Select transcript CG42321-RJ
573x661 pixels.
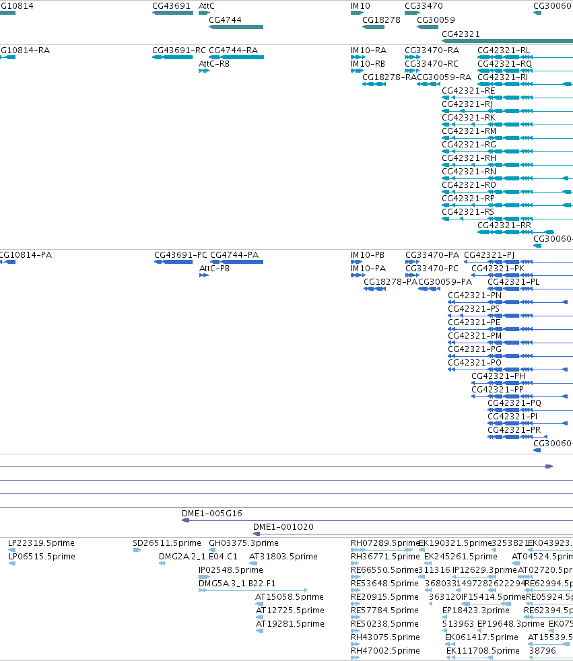coord(467,104)
